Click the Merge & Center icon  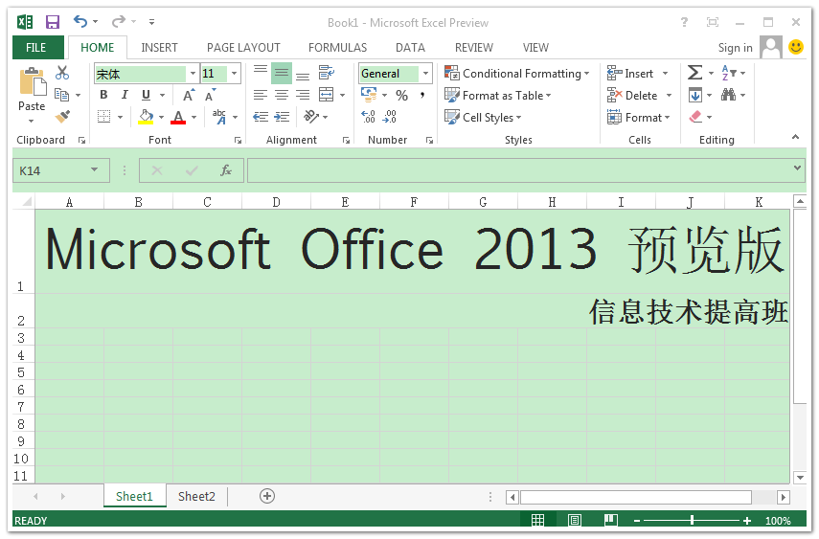tap(326, 95)
